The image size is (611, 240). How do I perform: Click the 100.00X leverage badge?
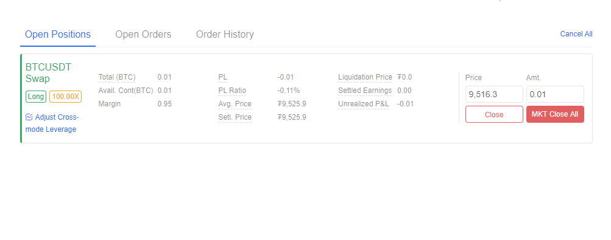pyautogui.click(x=65, y=97)
